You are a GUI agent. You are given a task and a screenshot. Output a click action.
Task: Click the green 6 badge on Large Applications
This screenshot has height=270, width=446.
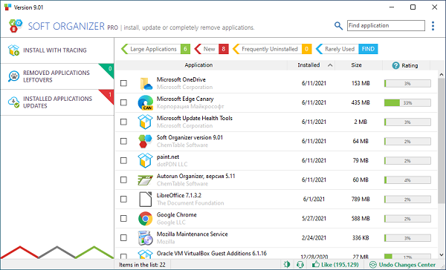point(185,49)
